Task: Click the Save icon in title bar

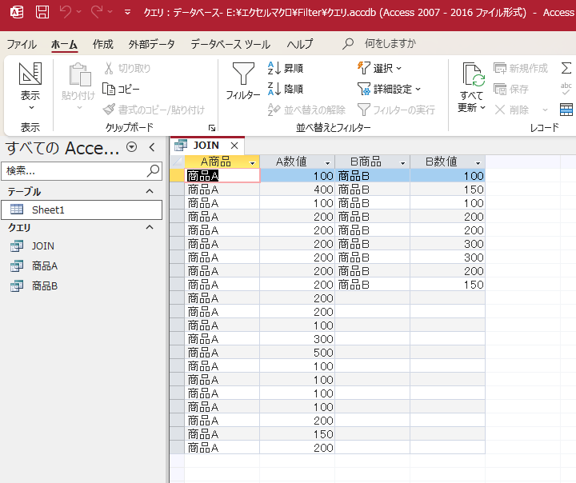Action: pos(42,12)
